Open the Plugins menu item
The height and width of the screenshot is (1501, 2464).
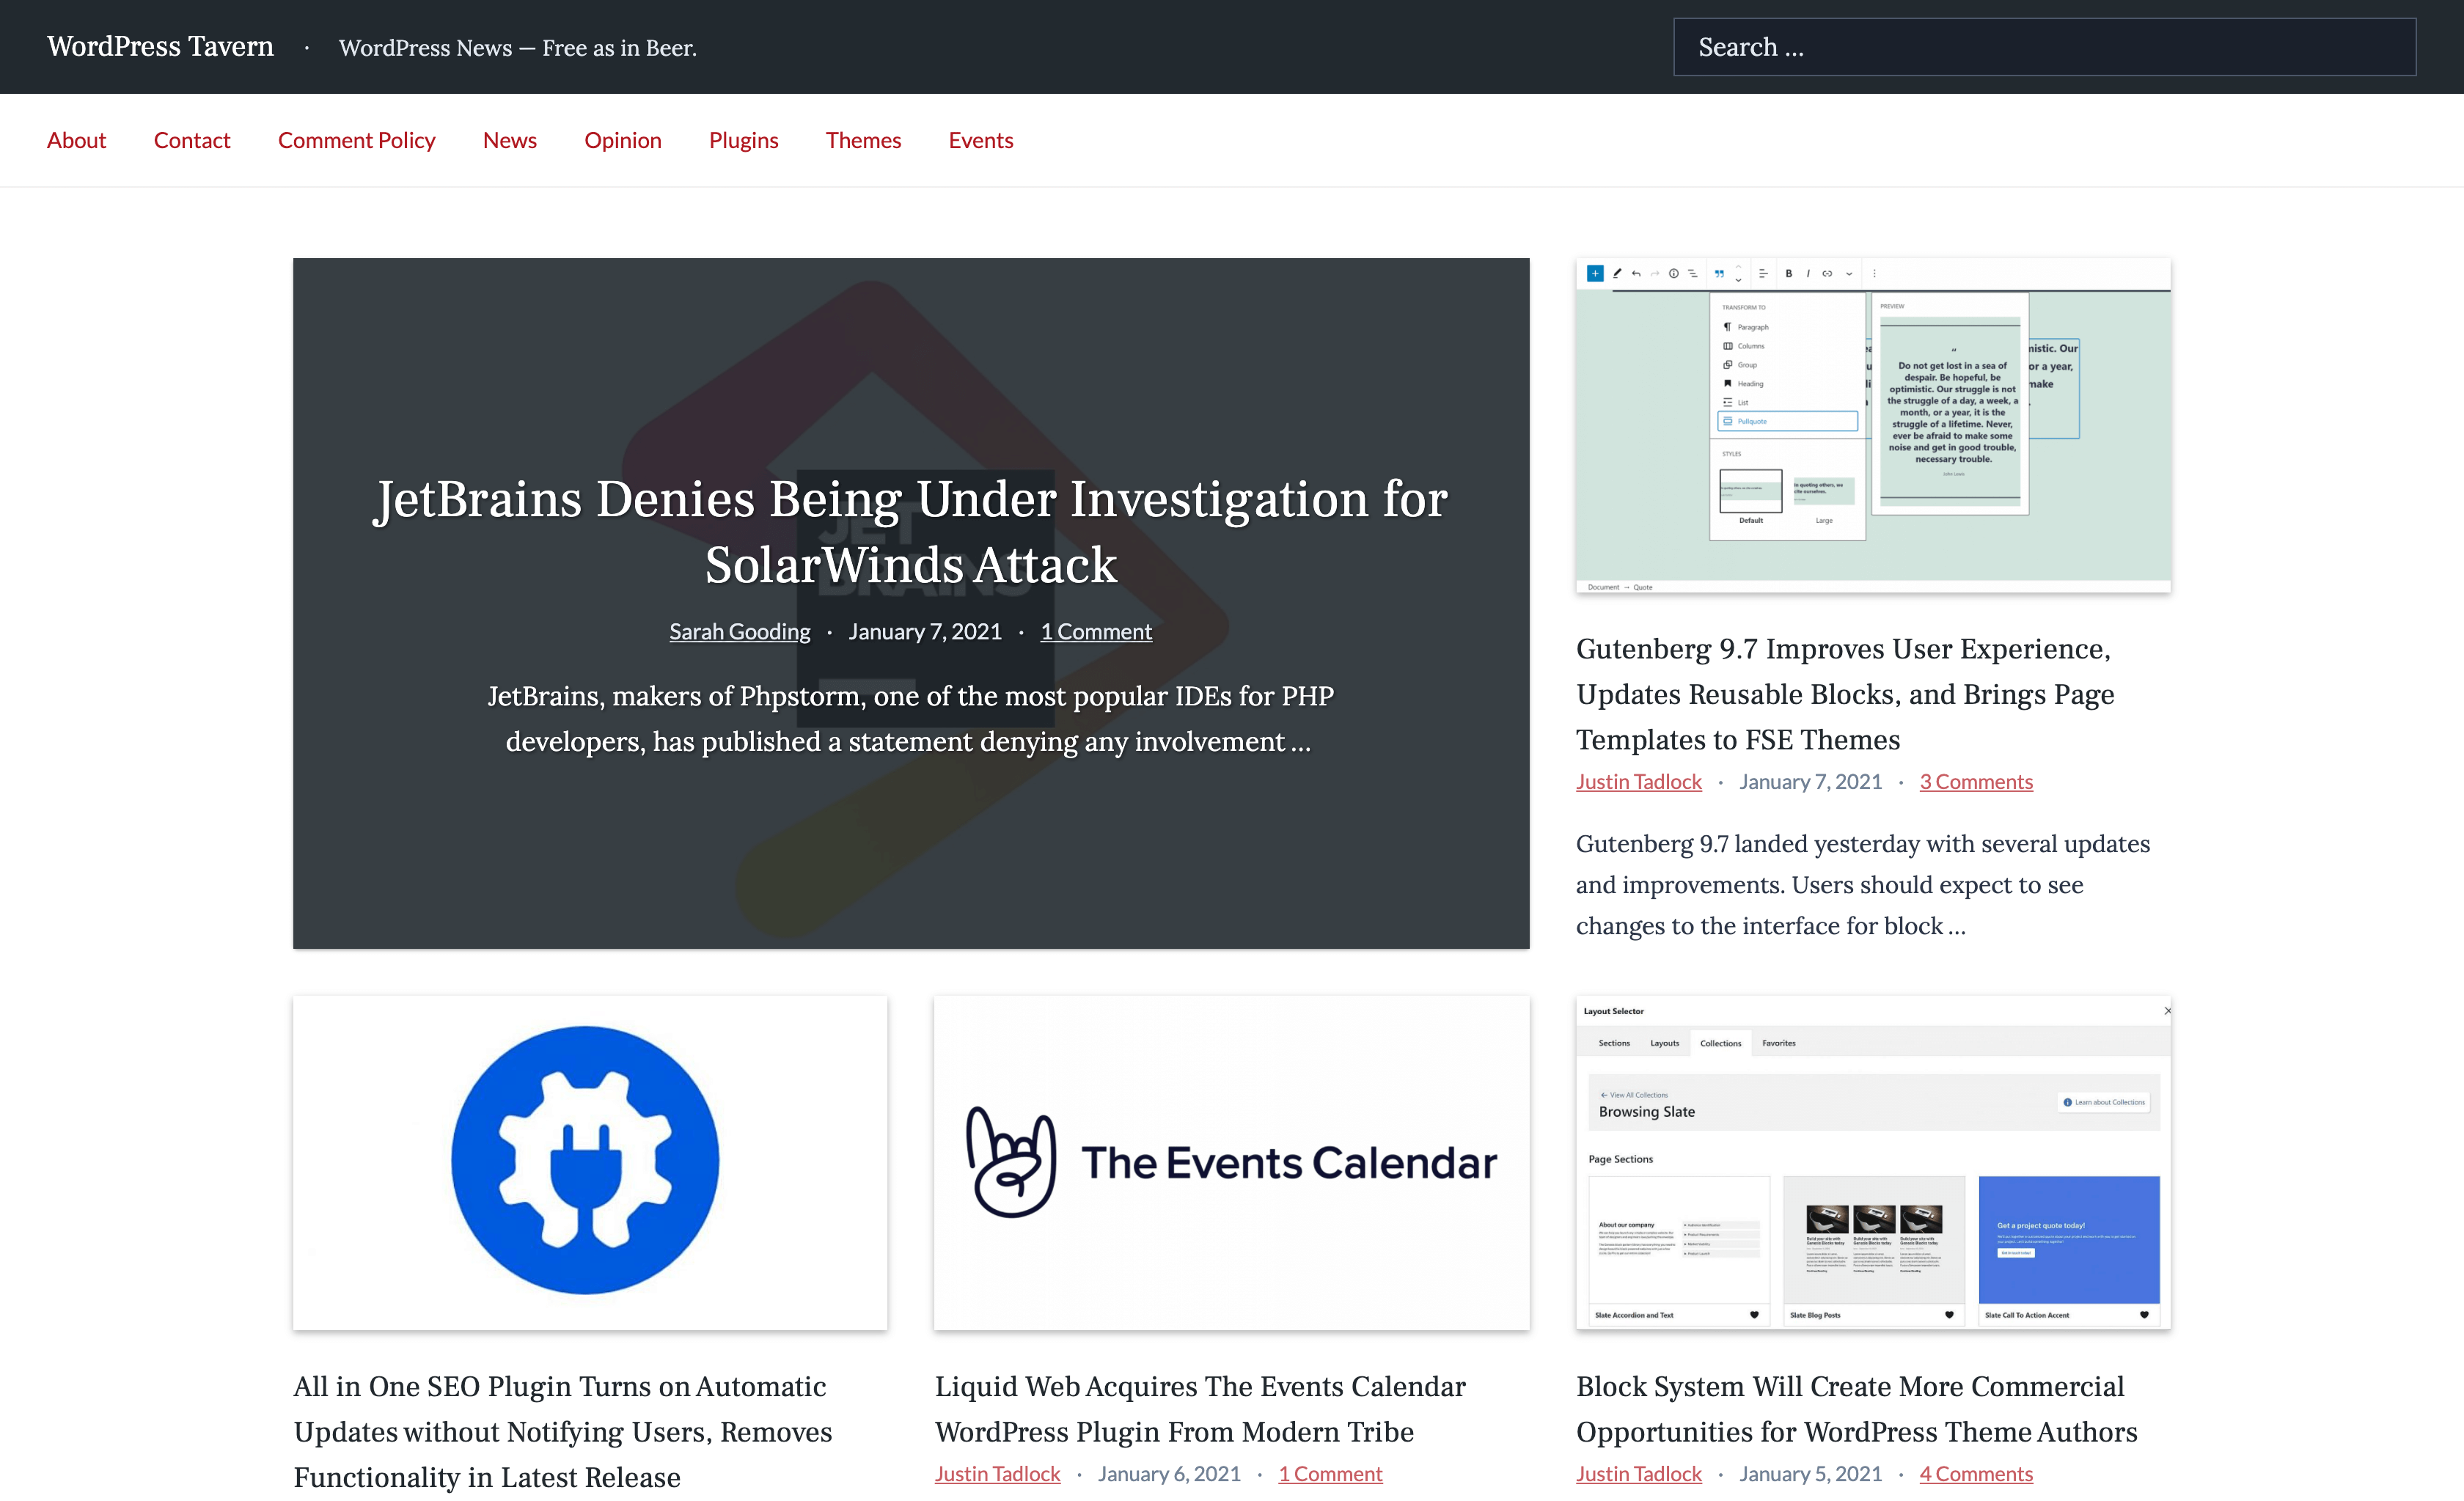(744, 139)
